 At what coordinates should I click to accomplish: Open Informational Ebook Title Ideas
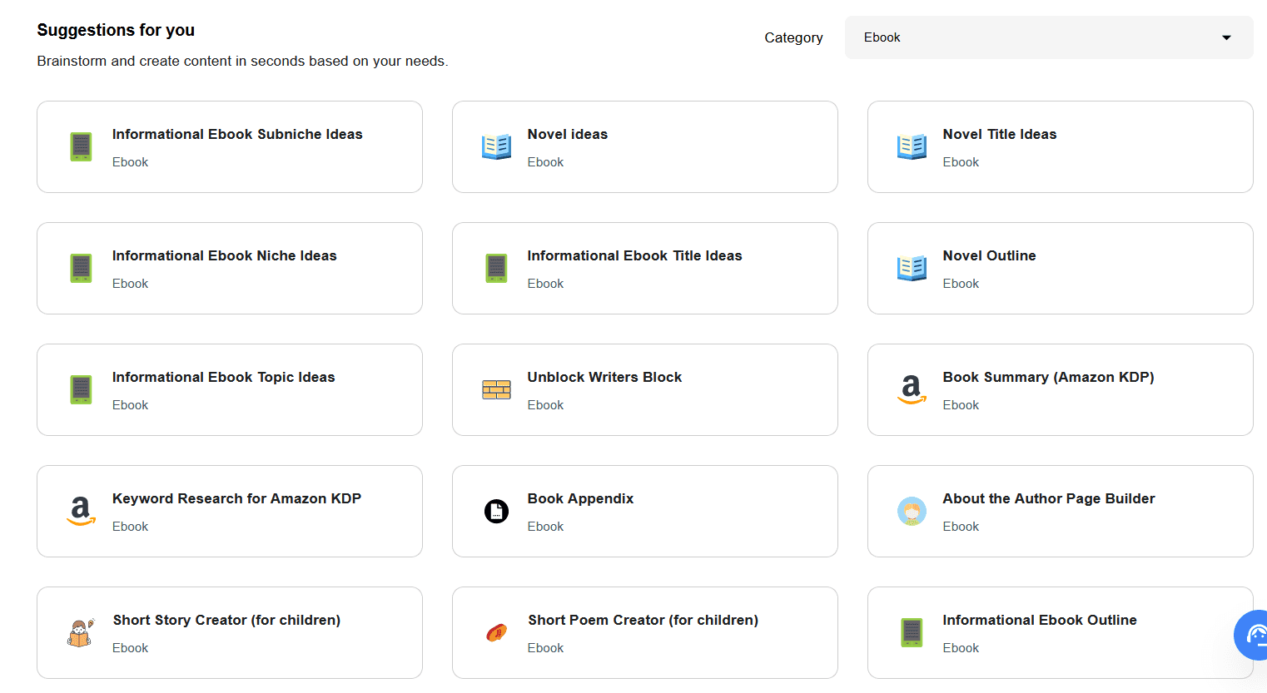[x=644, y=268]
